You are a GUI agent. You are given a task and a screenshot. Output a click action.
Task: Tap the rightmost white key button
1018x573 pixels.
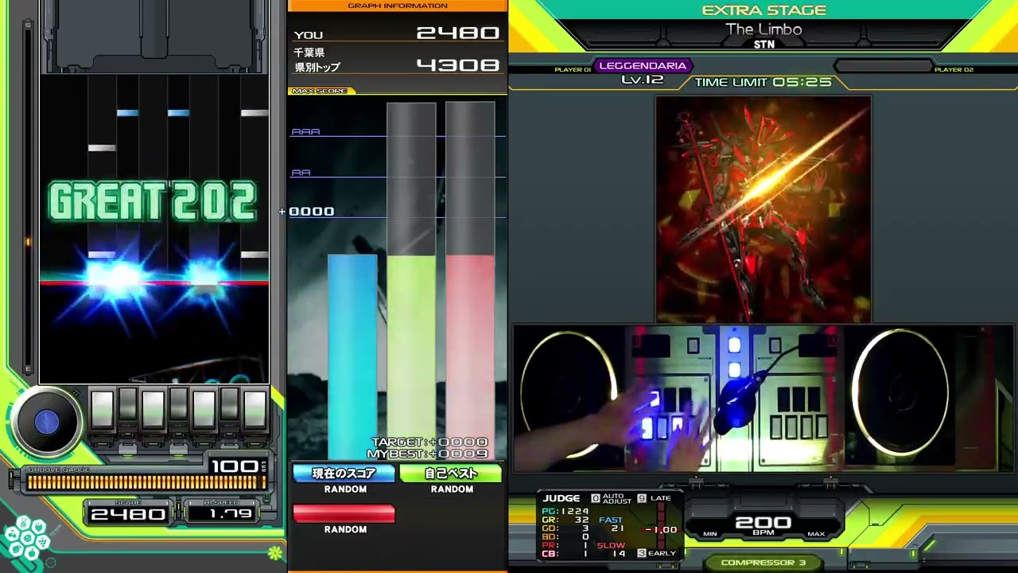point(254,410)
